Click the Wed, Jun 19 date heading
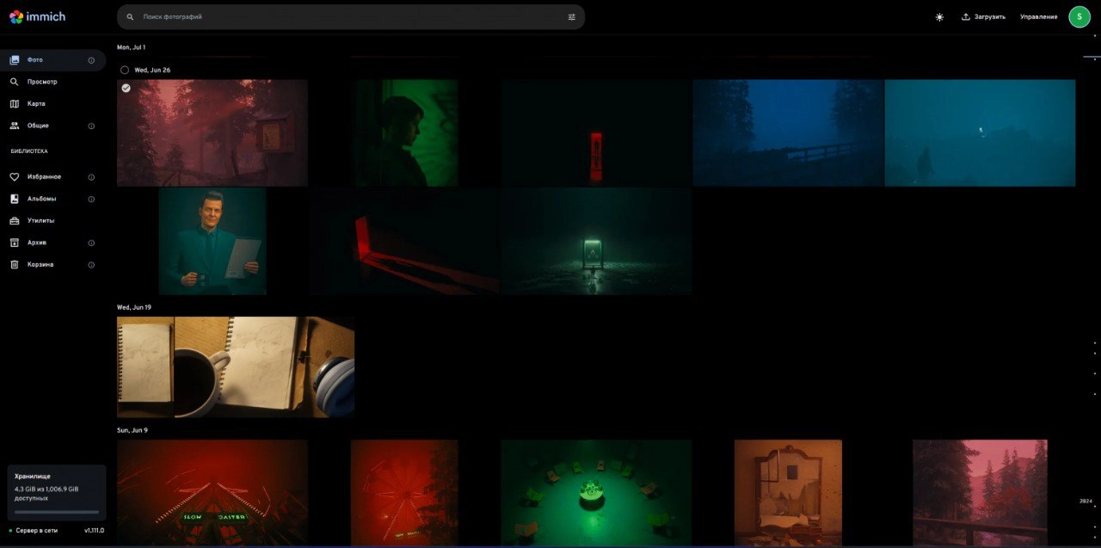1101x548 pixels. pyautogui.click(x=134, y=307)
